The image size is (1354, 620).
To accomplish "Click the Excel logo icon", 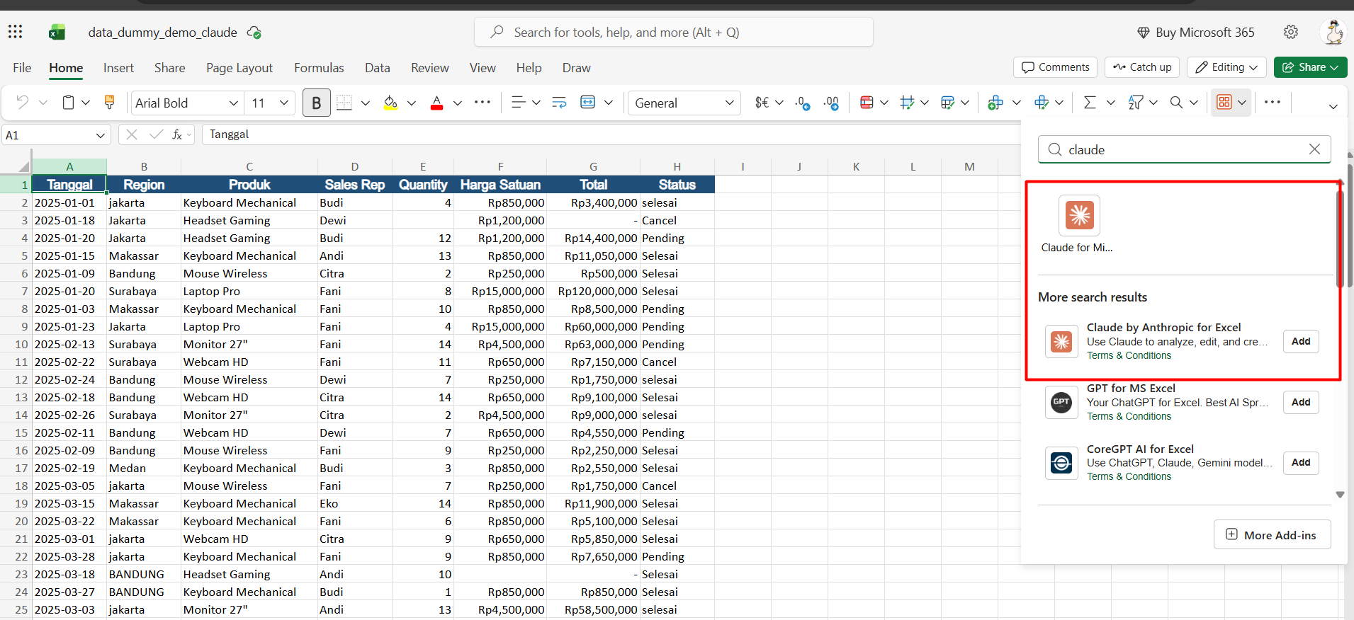I will tap(57, 32).
